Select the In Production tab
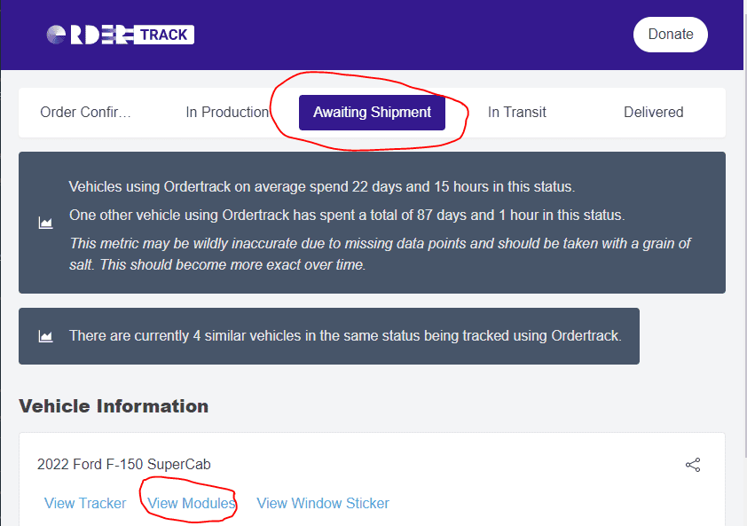This screenshot has width=747, height=526. pos(227,113)
